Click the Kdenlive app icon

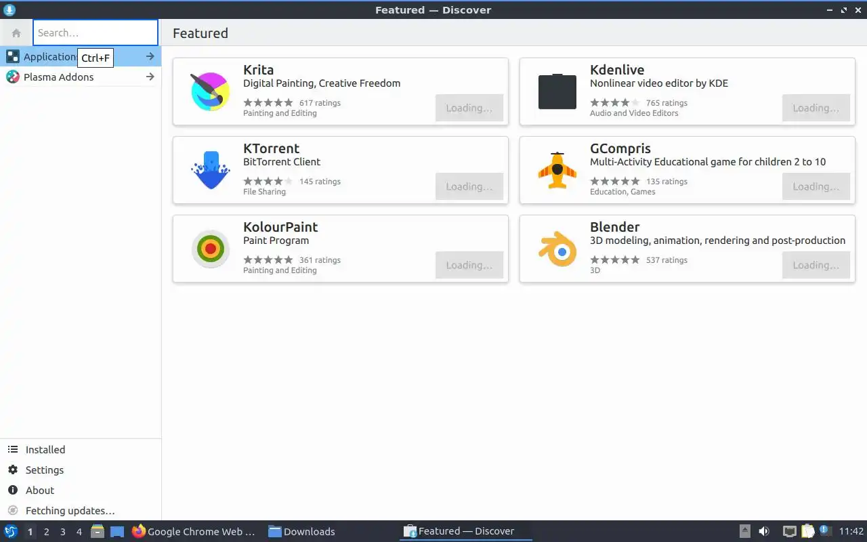pos(557,91)
